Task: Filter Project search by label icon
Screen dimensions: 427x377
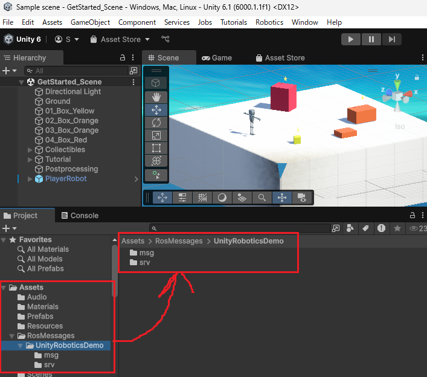Action: 366,228
